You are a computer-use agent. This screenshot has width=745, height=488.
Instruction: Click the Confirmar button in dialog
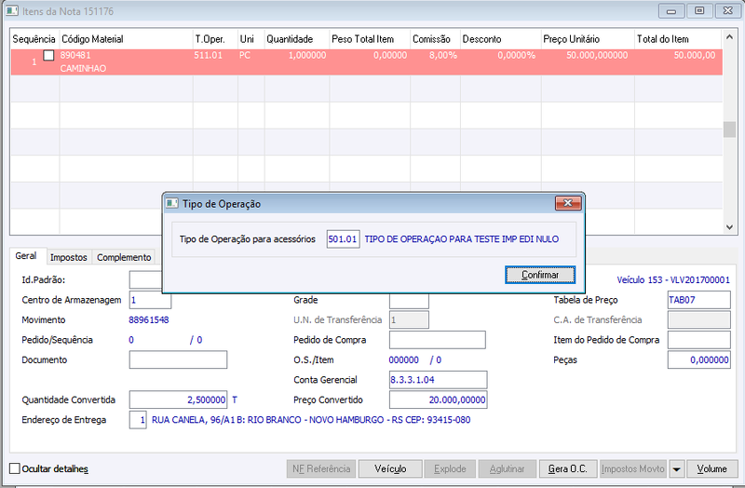point(540,275)
